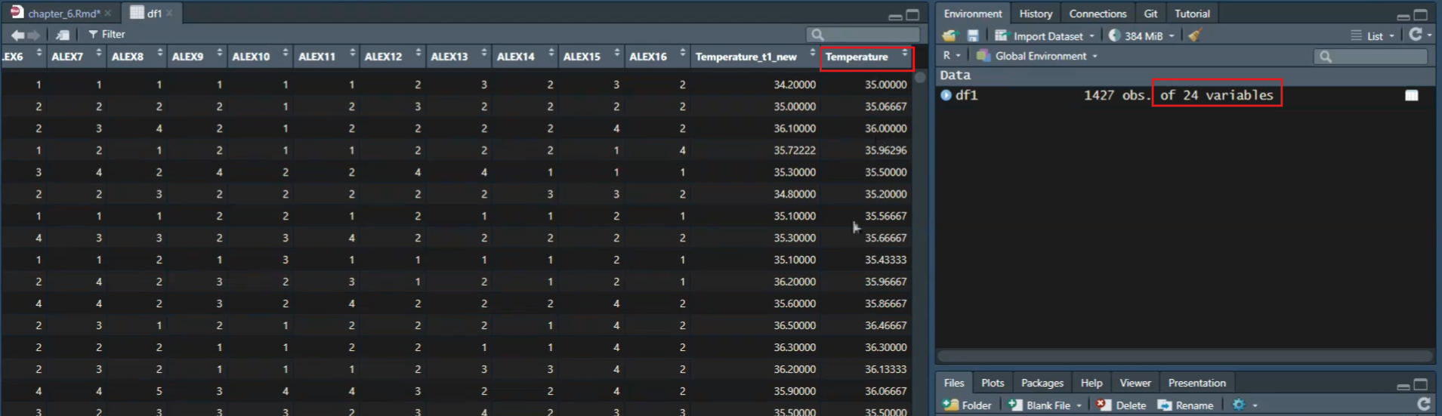Show data viewer in new window
The image size is (1442, 416).
[x=63, y=35]
